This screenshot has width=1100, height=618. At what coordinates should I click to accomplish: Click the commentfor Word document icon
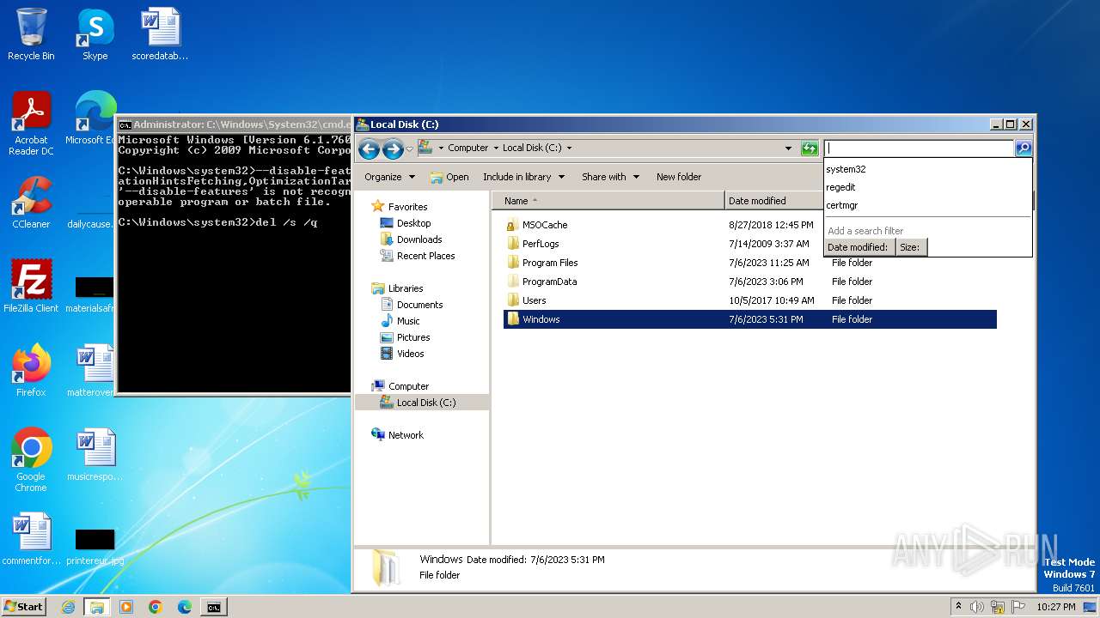coord(31,539)
